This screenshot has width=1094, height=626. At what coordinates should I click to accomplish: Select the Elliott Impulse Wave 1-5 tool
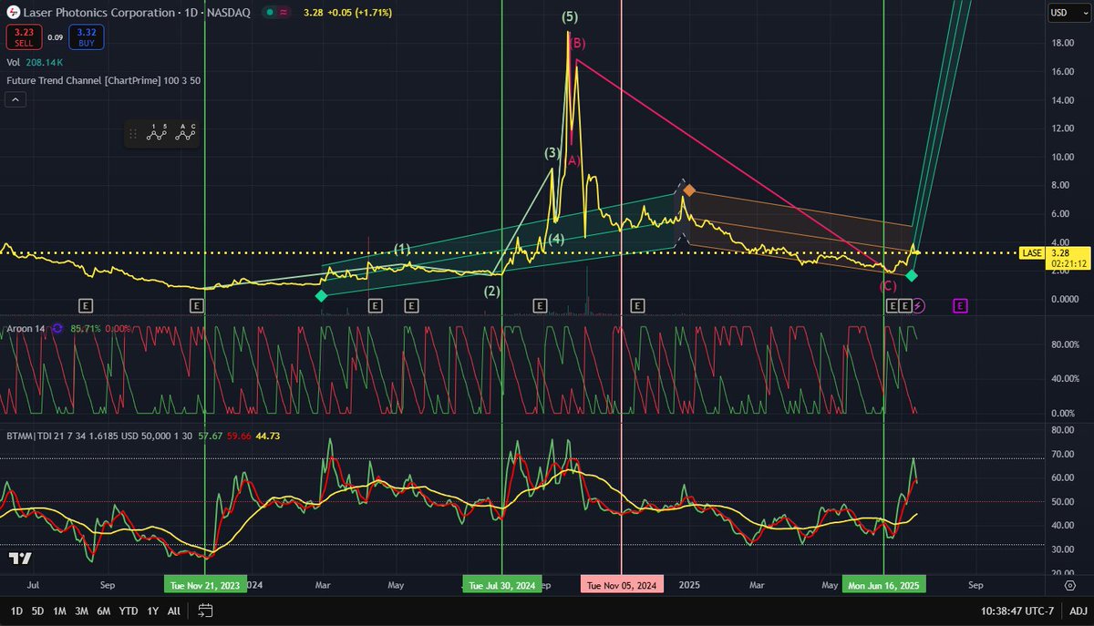coord(159,134)
